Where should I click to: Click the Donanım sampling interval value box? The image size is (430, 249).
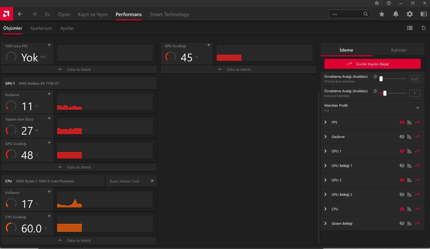[x=415, y=93]
